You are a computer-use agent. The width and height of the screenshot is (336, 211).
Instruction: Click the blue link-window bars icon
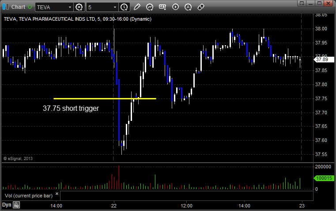pyautogui.click(x=6, y=7)
